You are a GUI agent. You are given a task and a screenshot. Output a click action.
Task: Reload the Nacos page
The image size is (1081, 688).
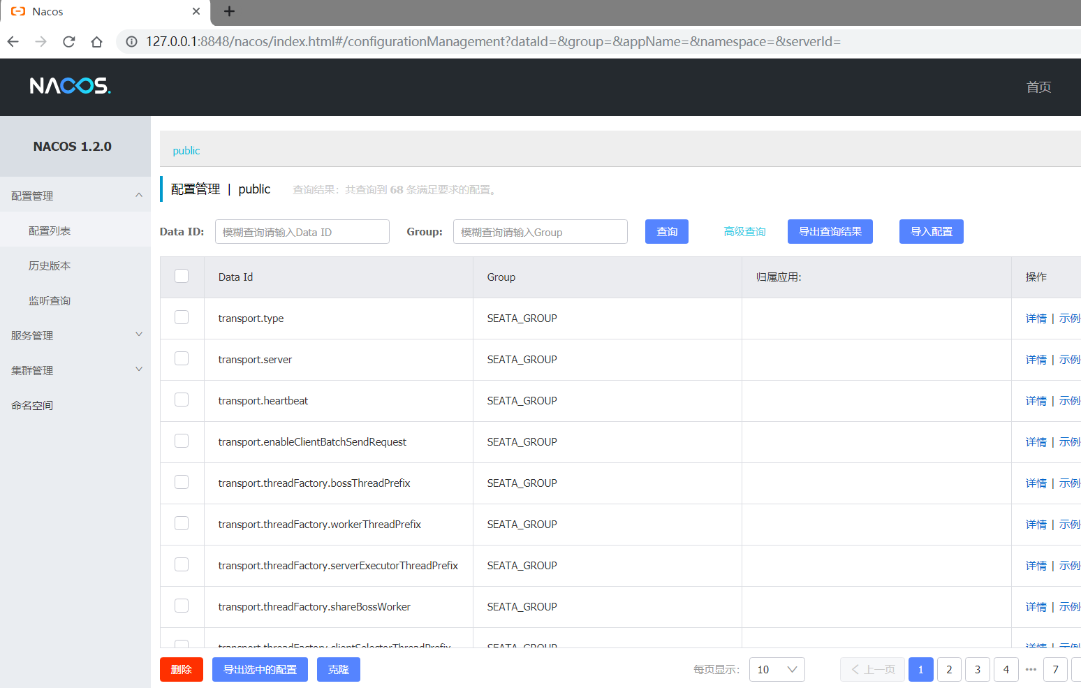pyautogui.click(x=68, y=42)
